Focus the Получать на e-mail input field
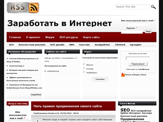 pyautogui.click(x=138, y=59)
